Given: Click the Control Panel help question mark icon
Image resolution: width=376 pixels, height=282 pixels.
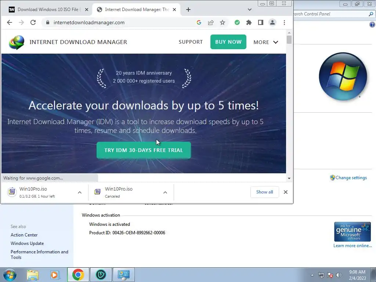Looking at the screenshot, I should point(372,25).
